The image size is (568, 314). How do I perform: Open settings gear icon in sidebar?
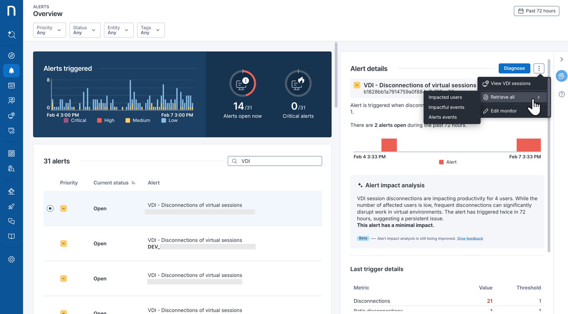[x=11, y=259]
